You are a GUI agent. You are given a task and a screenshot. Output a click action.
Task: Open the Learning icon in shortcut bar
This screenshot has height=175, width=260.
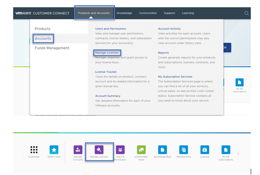pos(205,150)
